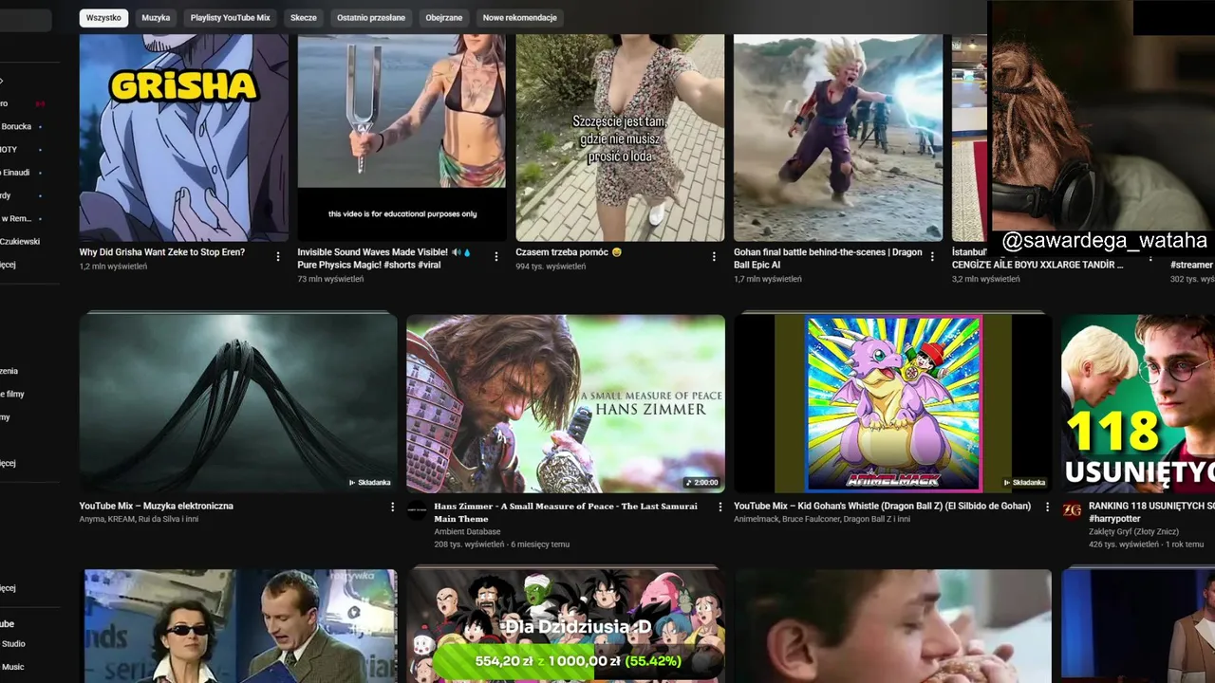The width and height of the screenshot is (1215, 683).
Task: Click RANKING 118 USUNIĘTYCH video title
Action: coord(1151,512)
